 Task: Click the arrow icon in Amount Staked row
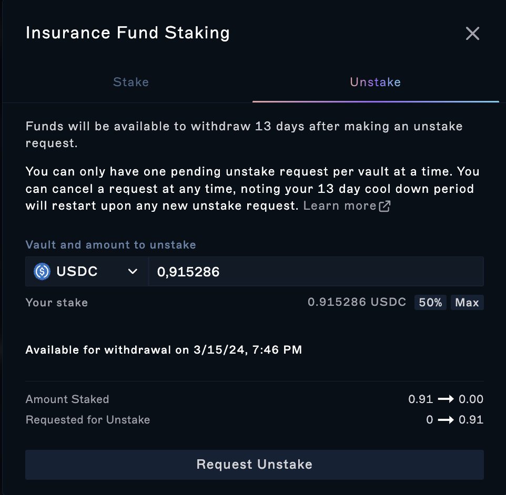coord(446,399)
